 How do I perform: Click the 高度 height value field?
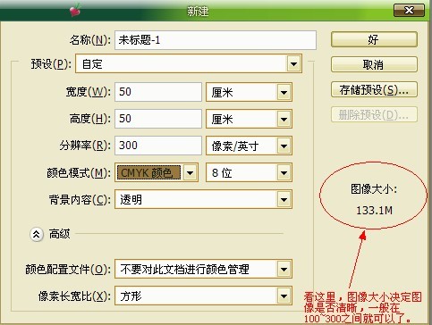[x=158, y=119]
